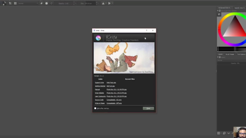This screenshot has width=246, height=138.
Task: Click the lock icon of Advanced Color Selector docker
Action: 219,11
